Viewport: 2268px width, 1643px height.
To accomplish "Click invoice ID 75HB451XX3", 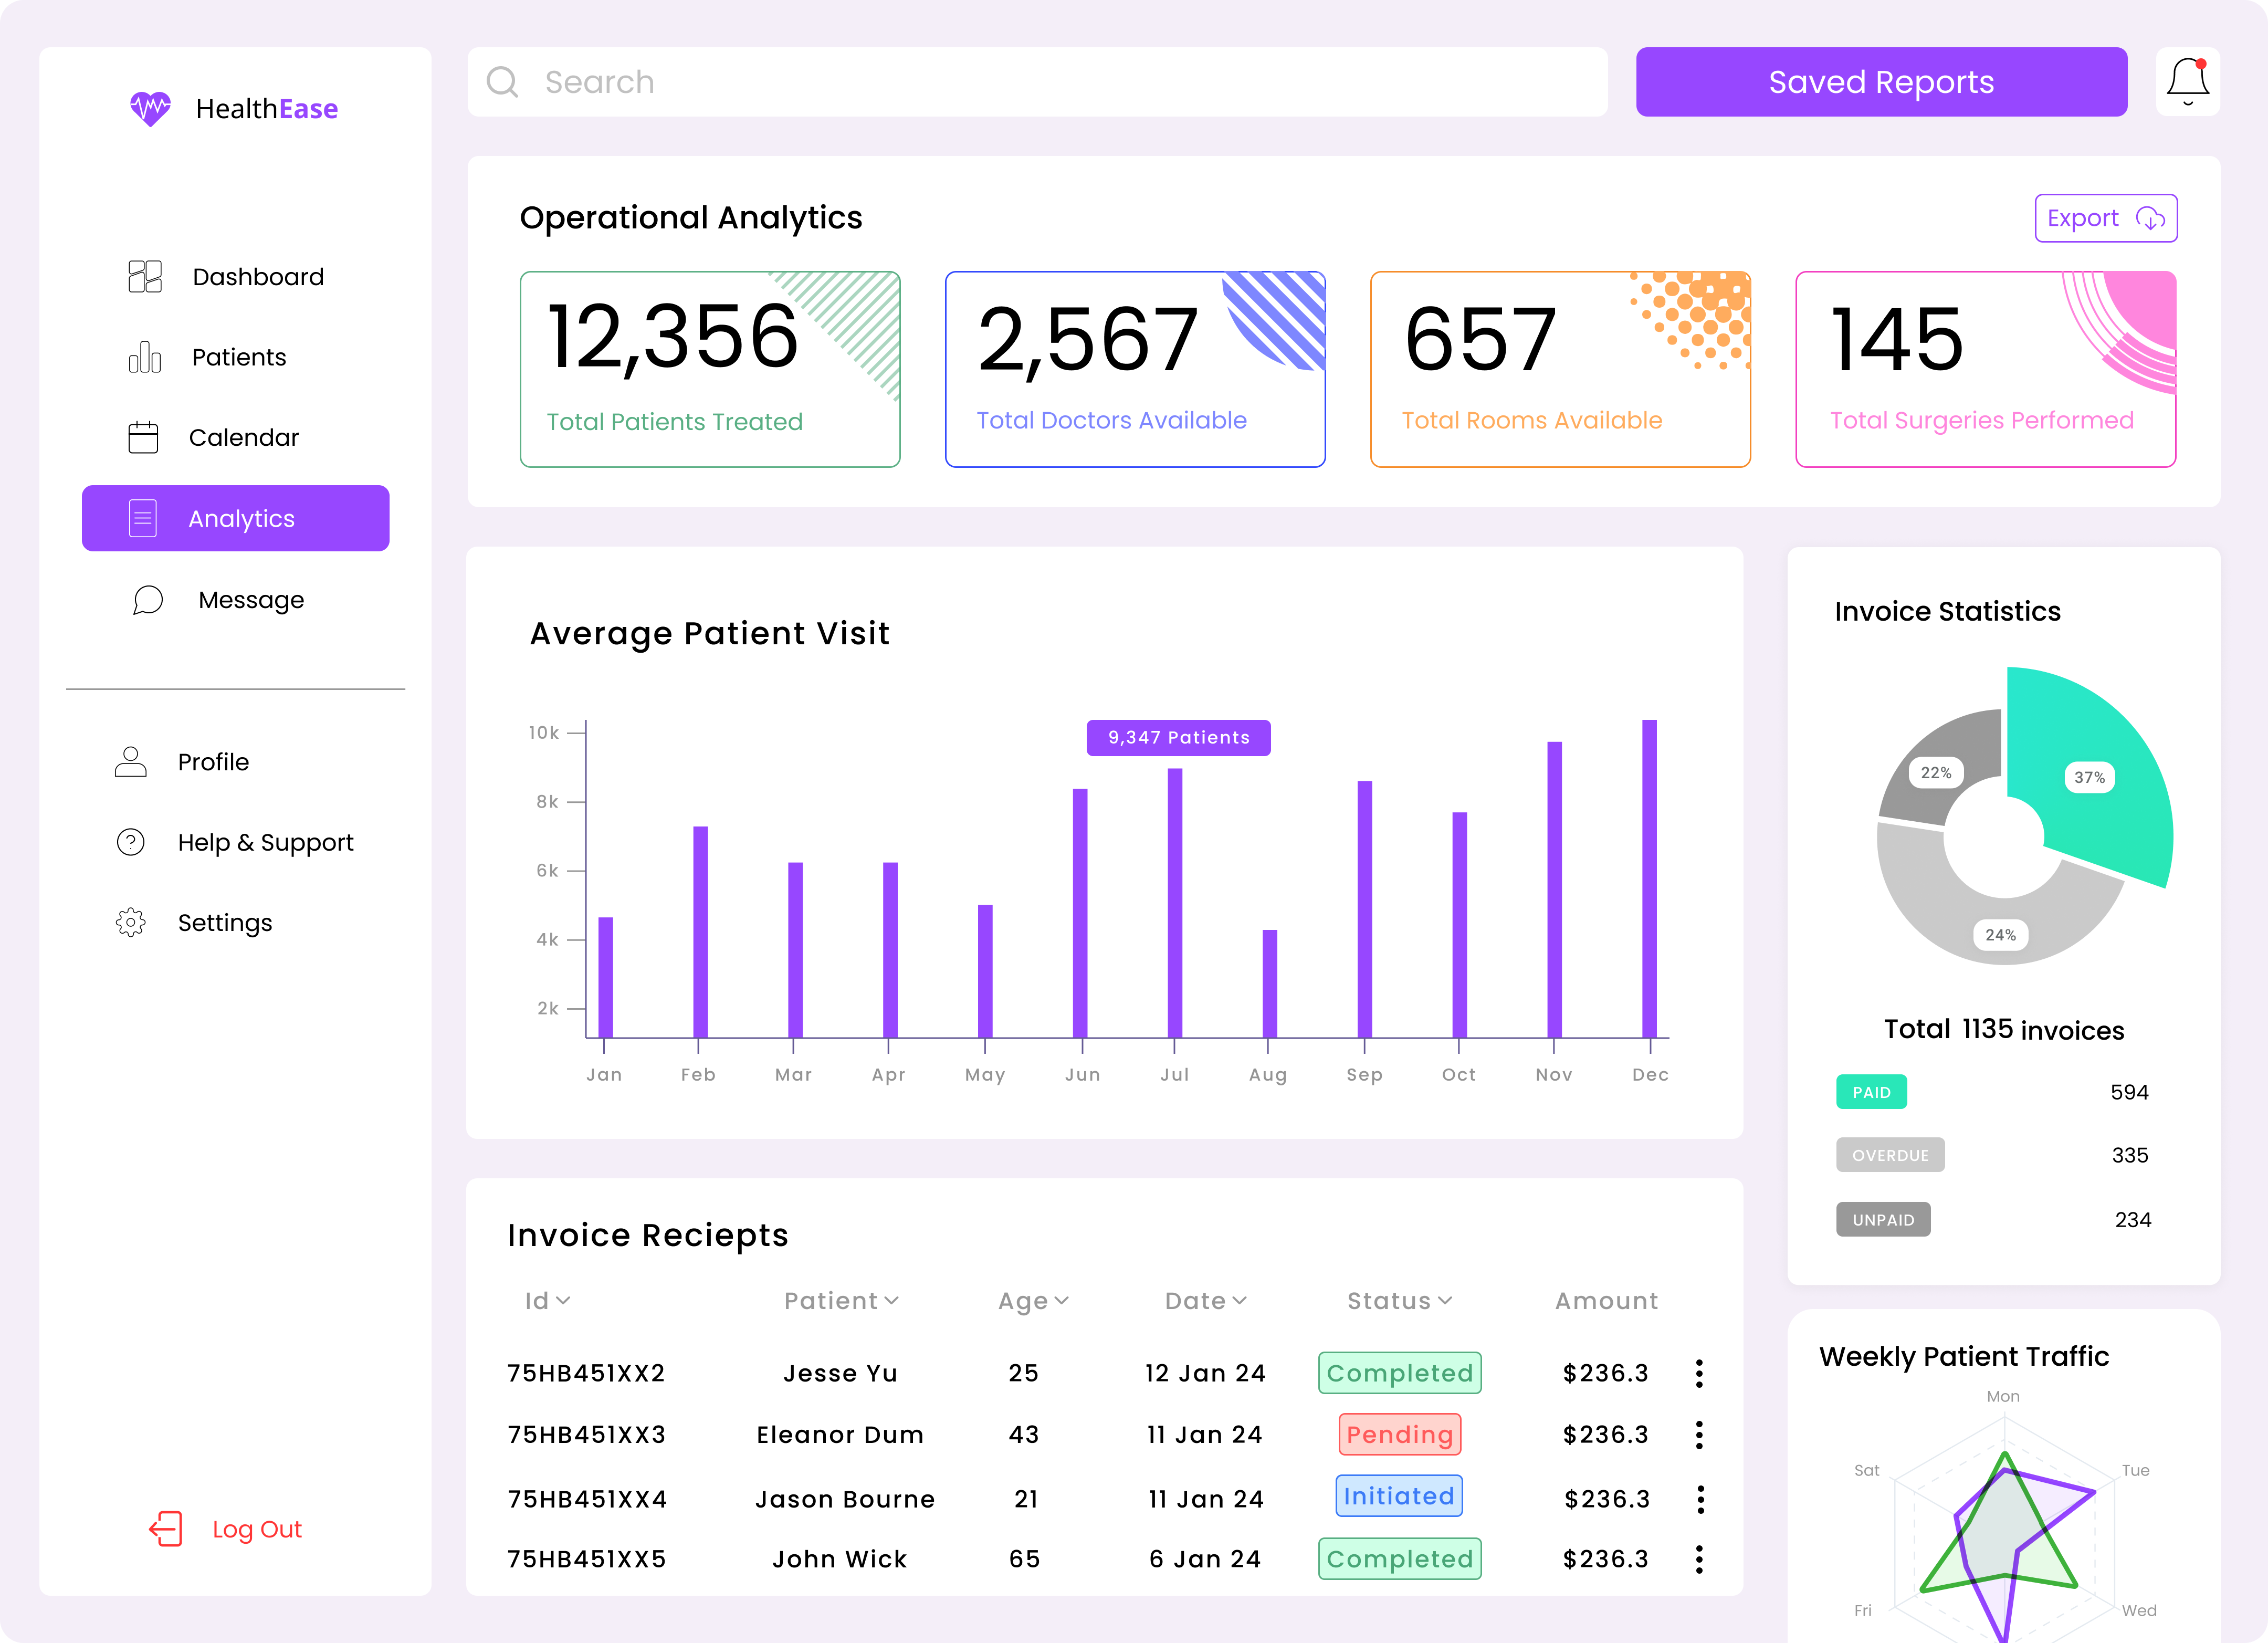I will tap(586, 1435).
